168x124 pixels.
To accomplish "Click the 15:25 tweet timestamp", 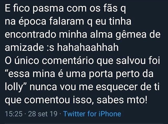I will tap(14, 114).
